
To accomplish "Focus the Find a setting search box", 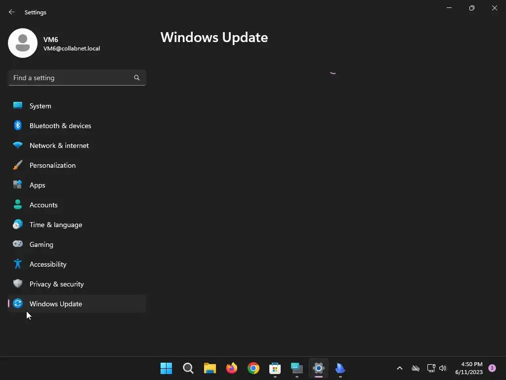I will pyautogui.click(x=77, y=78).
